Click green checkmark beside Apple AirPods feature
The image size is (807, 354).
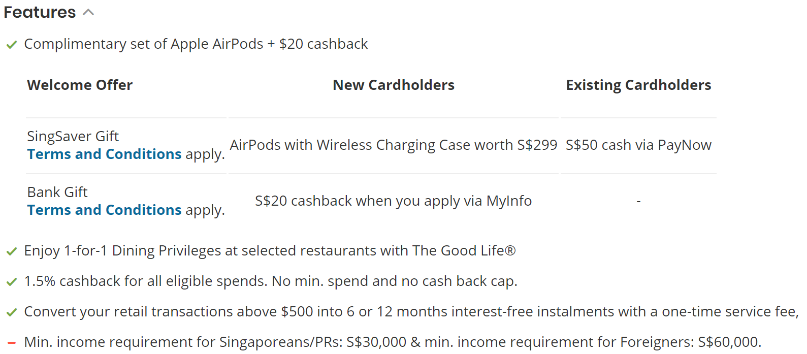click(11, 45)
